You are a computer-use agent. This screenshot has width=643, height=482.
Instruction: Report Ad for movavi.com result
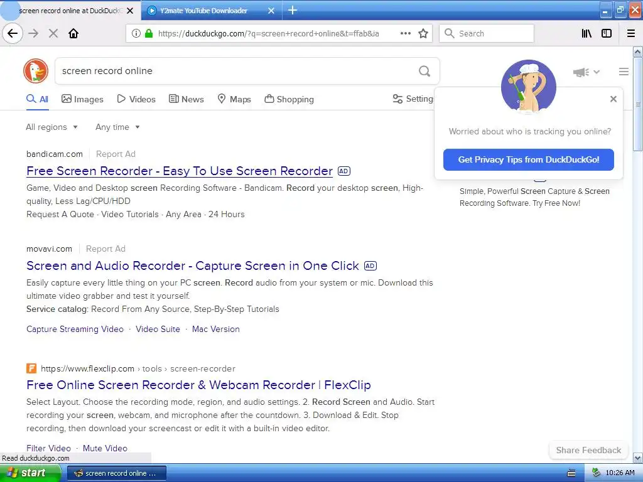tap(105, 249)
